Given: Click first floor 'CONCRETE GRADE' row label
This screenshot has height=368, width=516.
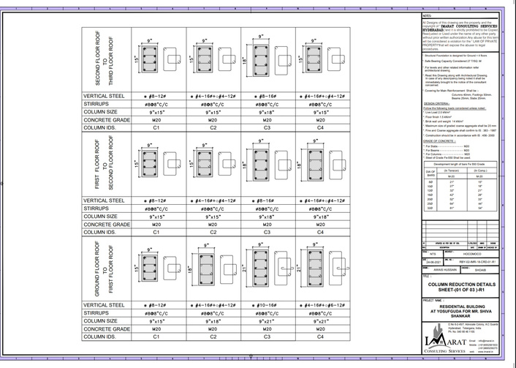Looking at the screenshot, I should (107, 225).
